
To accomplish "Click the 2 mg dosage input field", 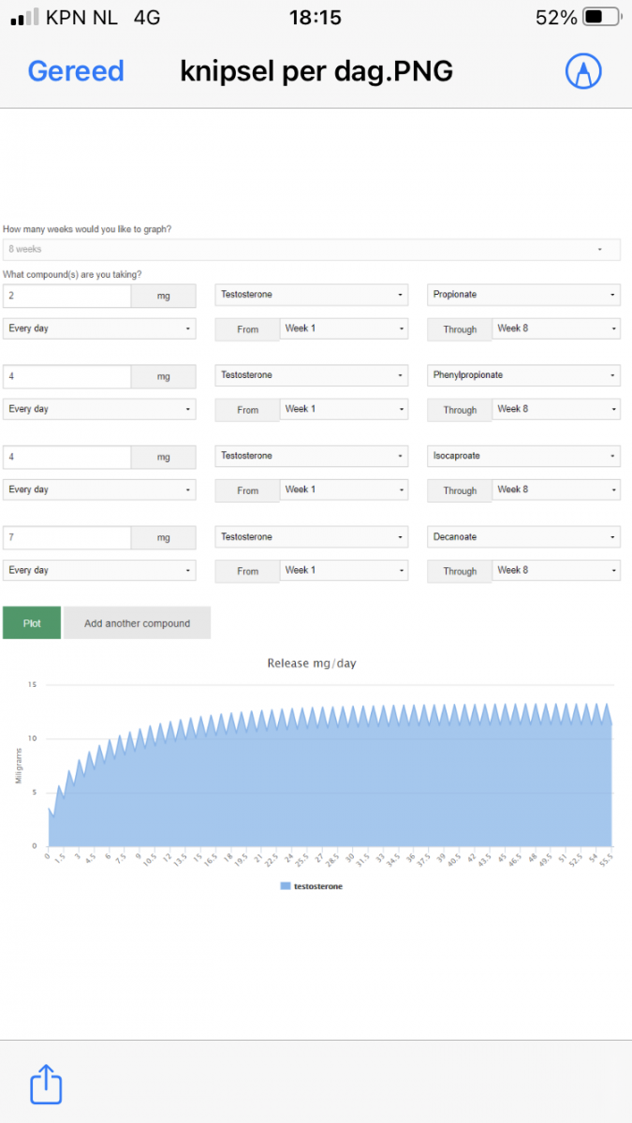I will [66, 296].
